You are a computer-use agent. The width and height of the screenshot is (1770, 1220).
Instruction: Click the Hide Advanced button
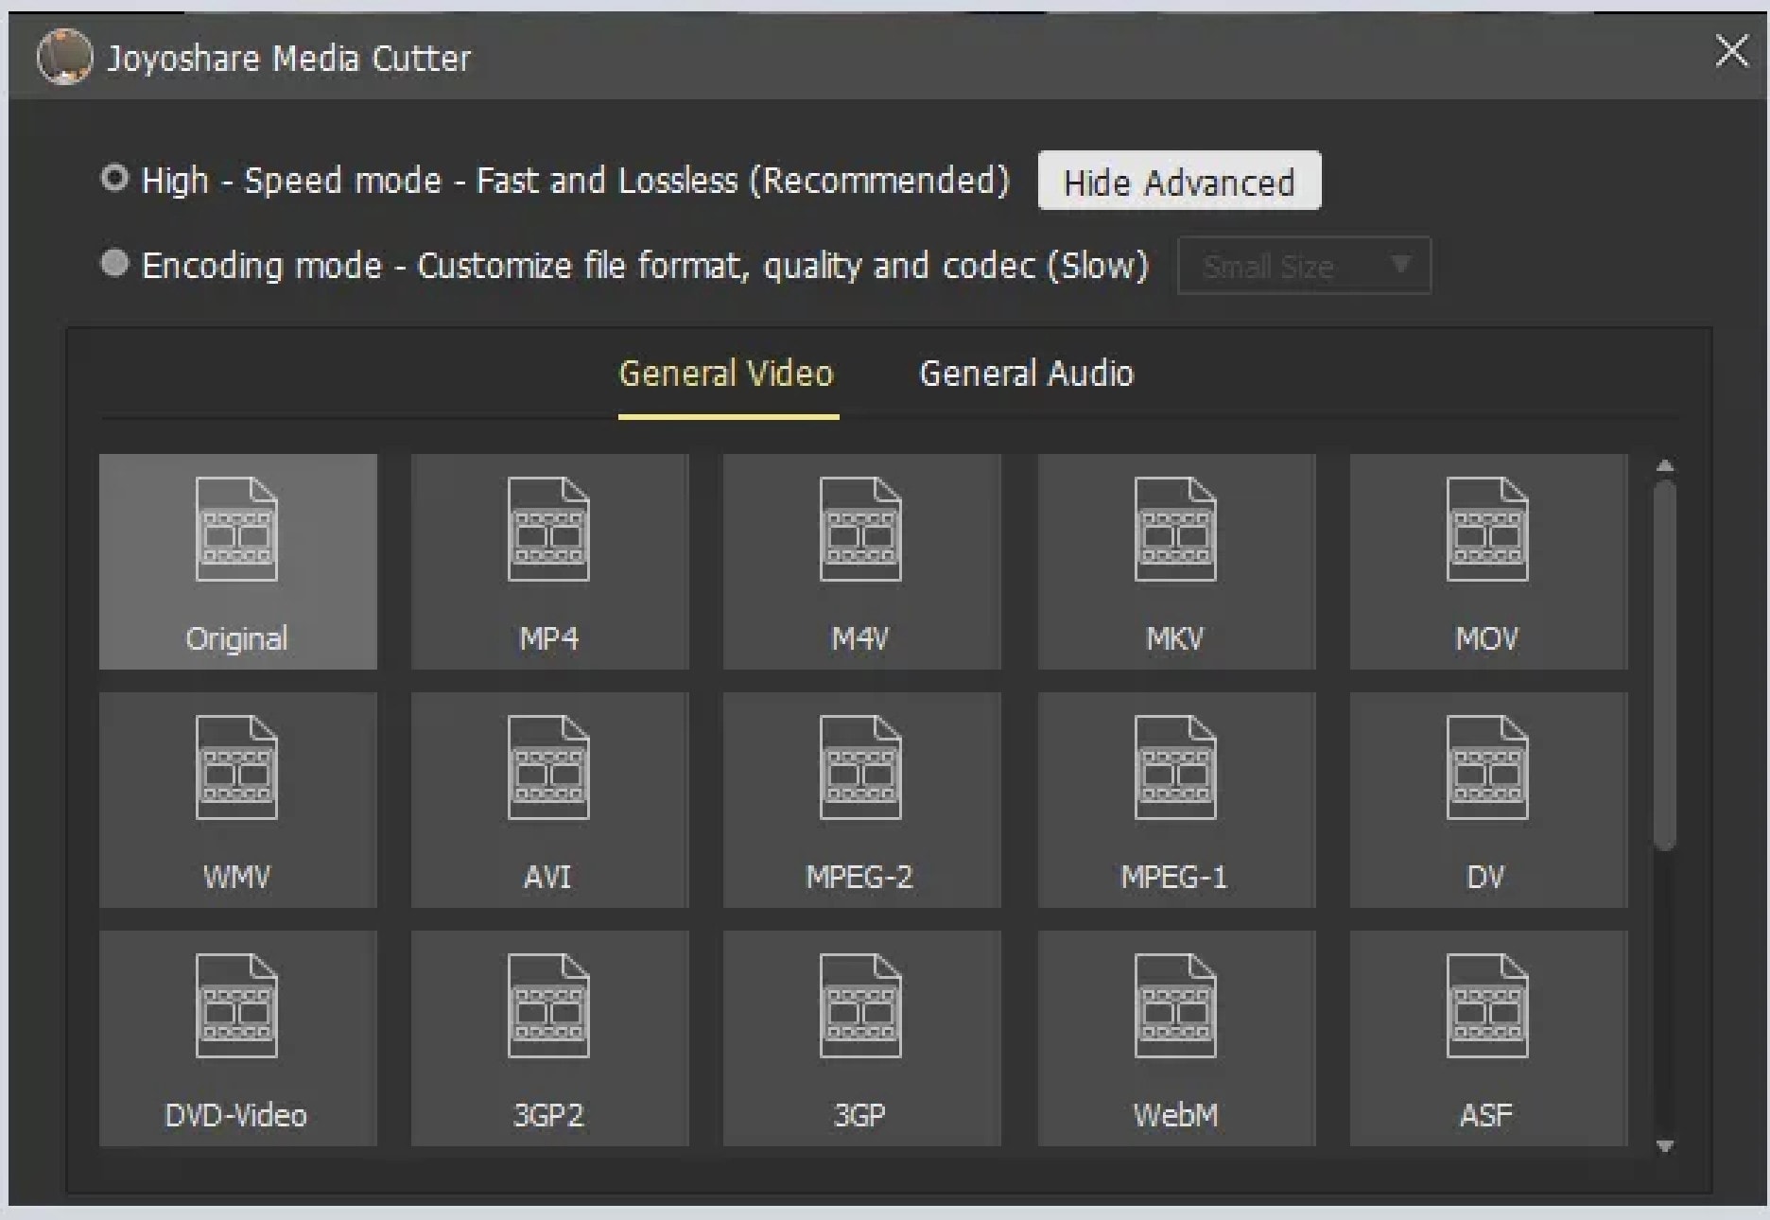coord(1178,181)
